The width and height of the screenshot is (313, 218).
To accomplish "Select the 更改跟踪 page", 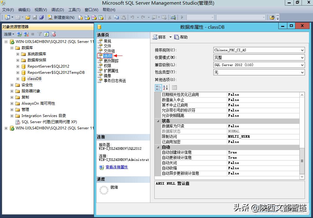I will coord(111,61).
